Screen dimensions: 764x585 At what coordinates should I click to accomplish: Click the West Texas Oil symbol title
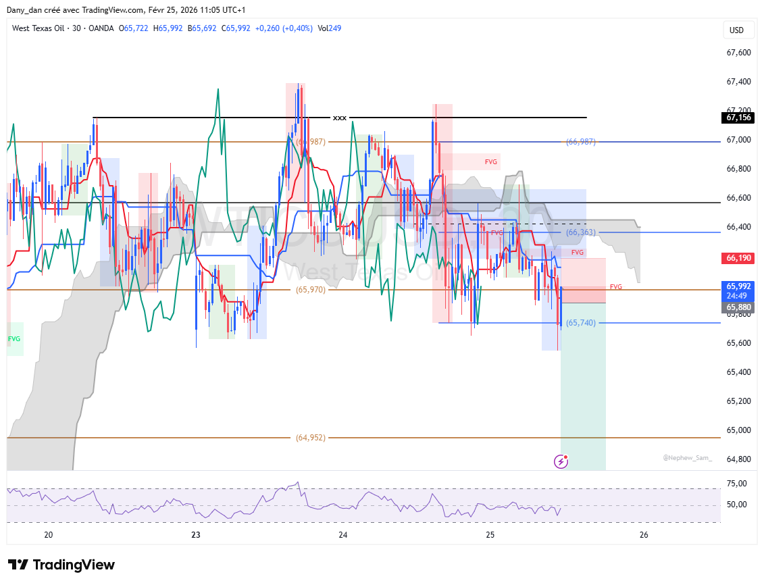pos(38,28)
